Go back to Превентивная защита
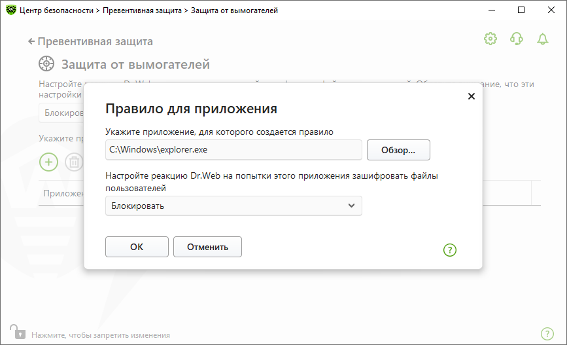The width and height of the screenshot is (567, 345). (x=90, y=41)
